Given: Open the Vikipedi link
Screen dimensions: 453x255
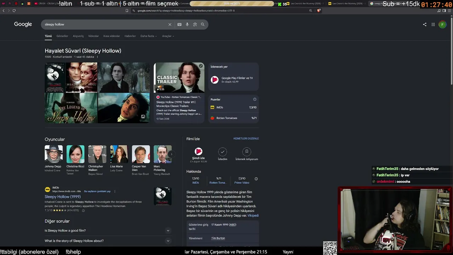Looking at the screenshot, I should click(253, 215).
